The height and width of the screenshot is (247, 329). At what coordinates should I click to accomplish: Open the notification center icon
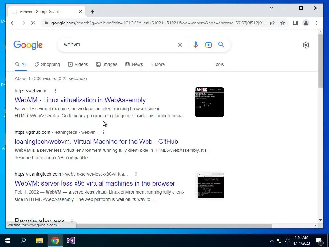(x=319, y=241)
